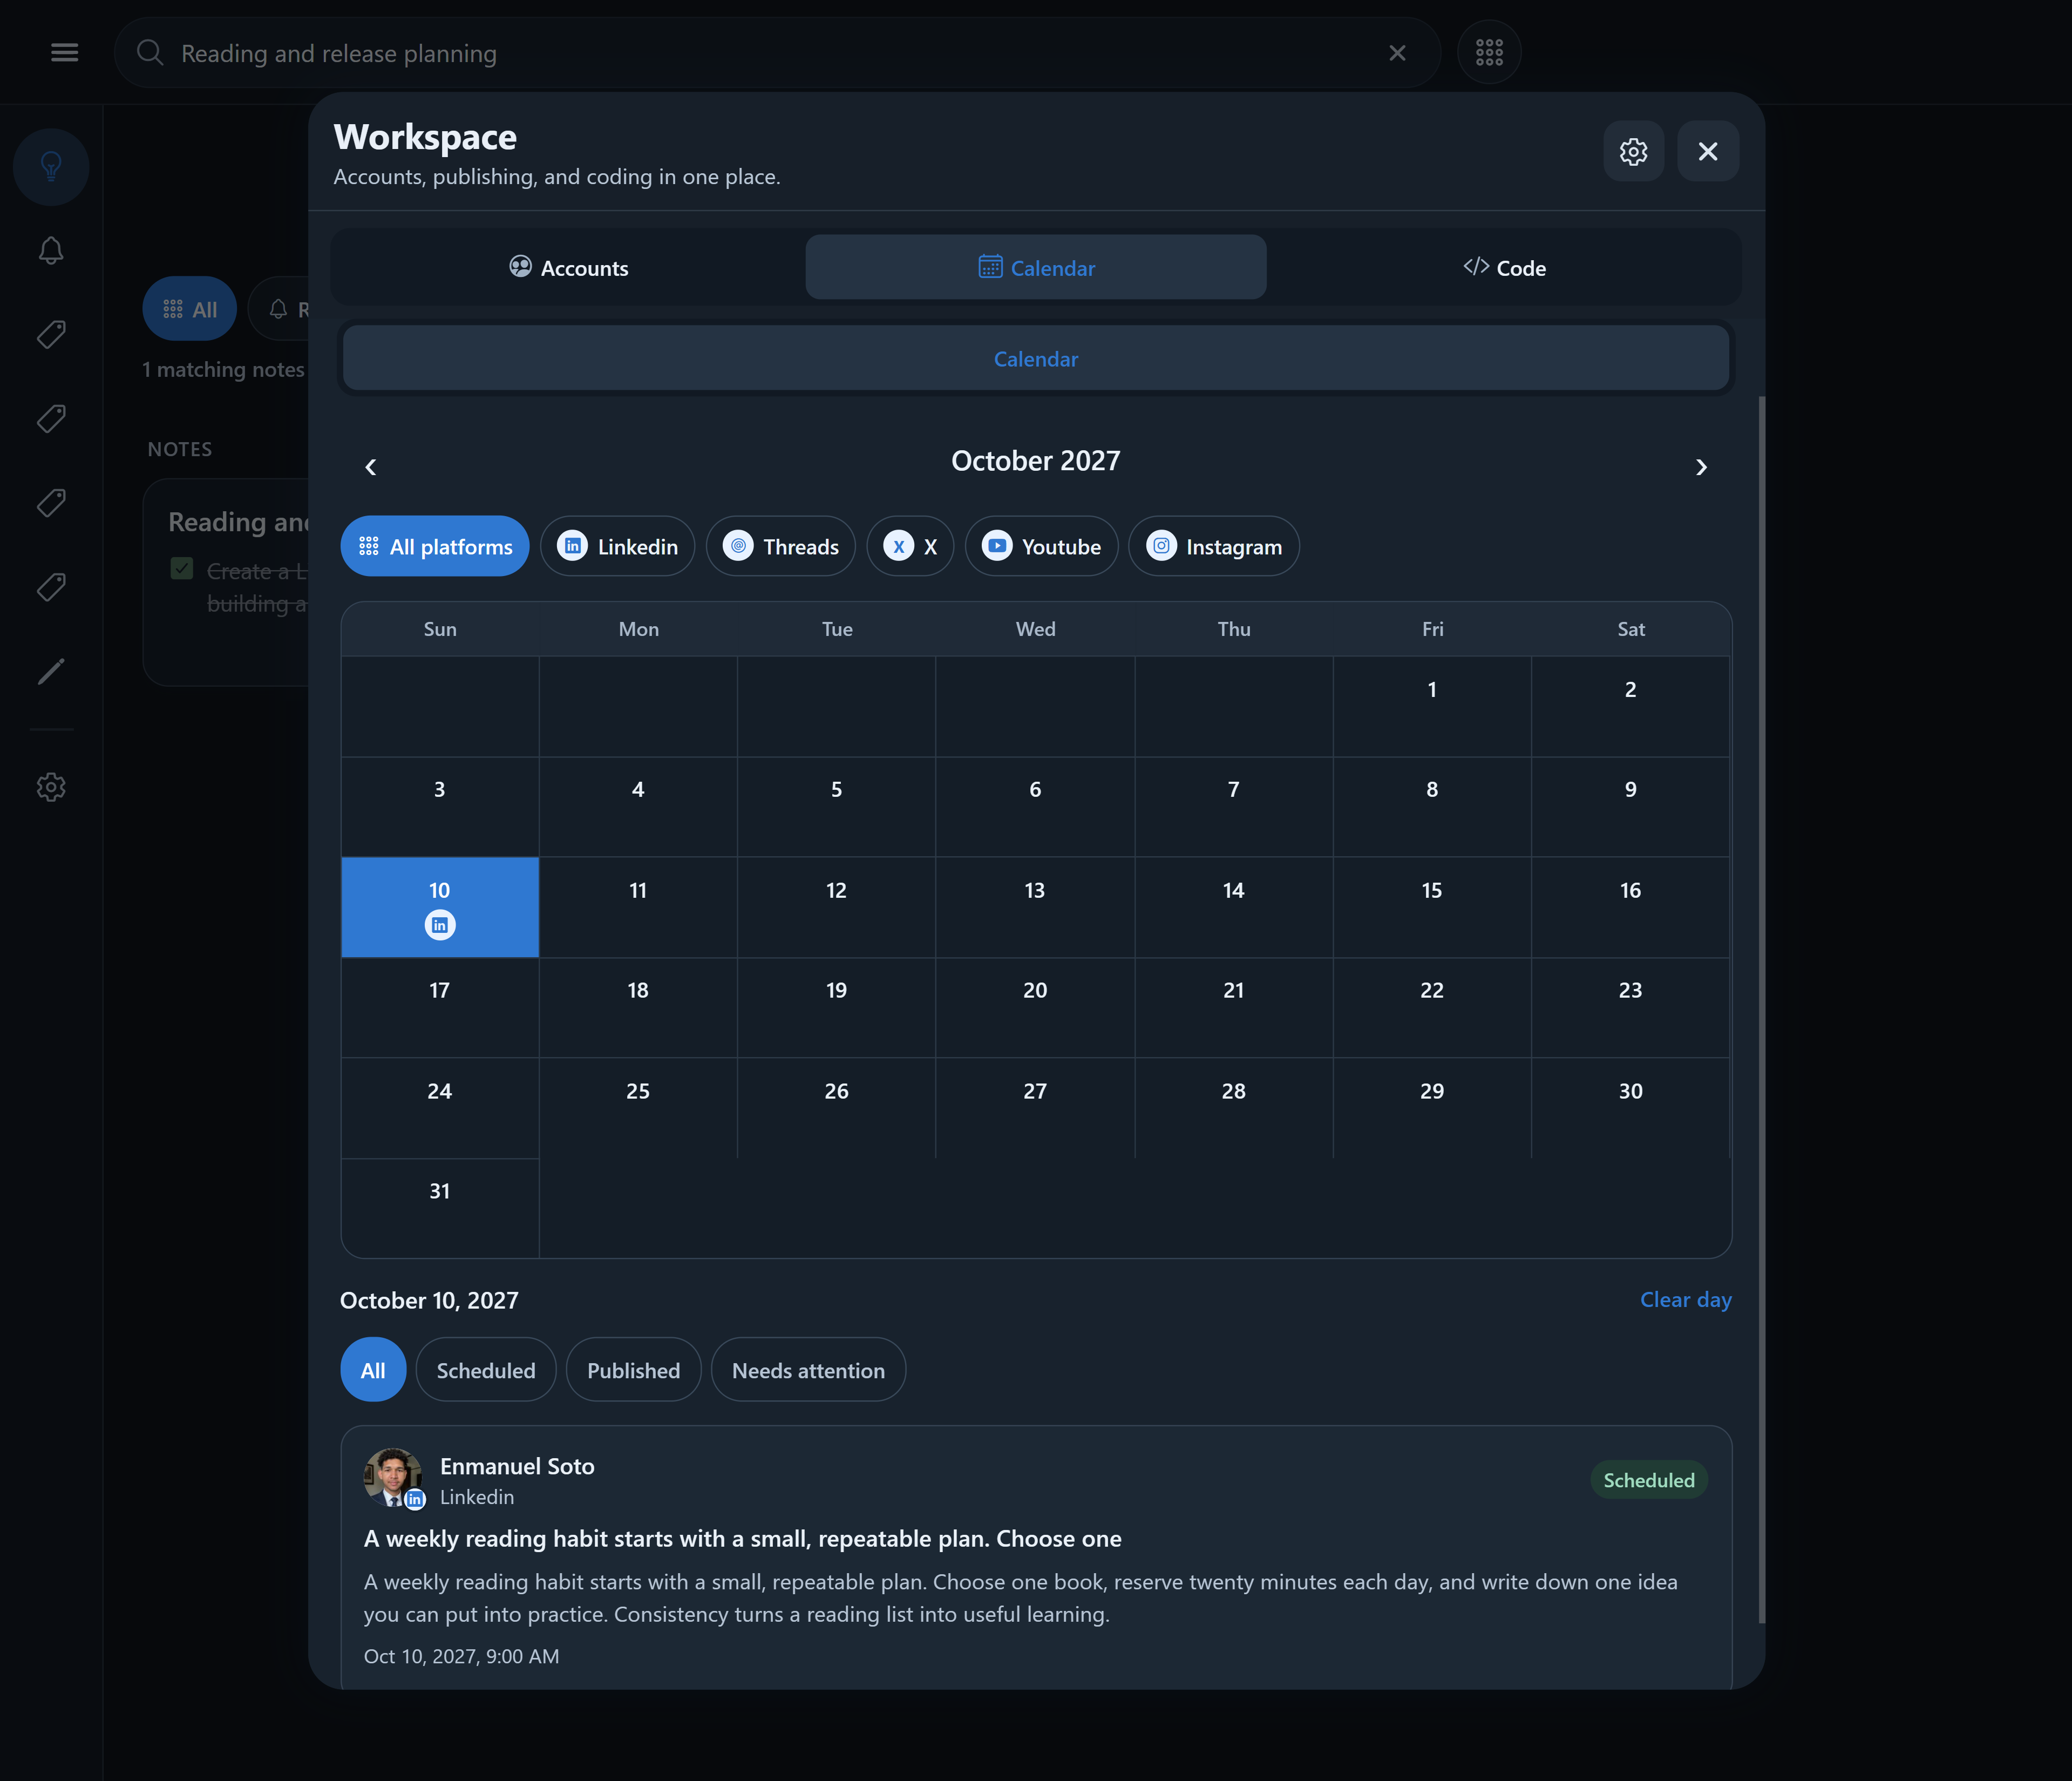Show posts that Need attention

(x=808, y=1370)
